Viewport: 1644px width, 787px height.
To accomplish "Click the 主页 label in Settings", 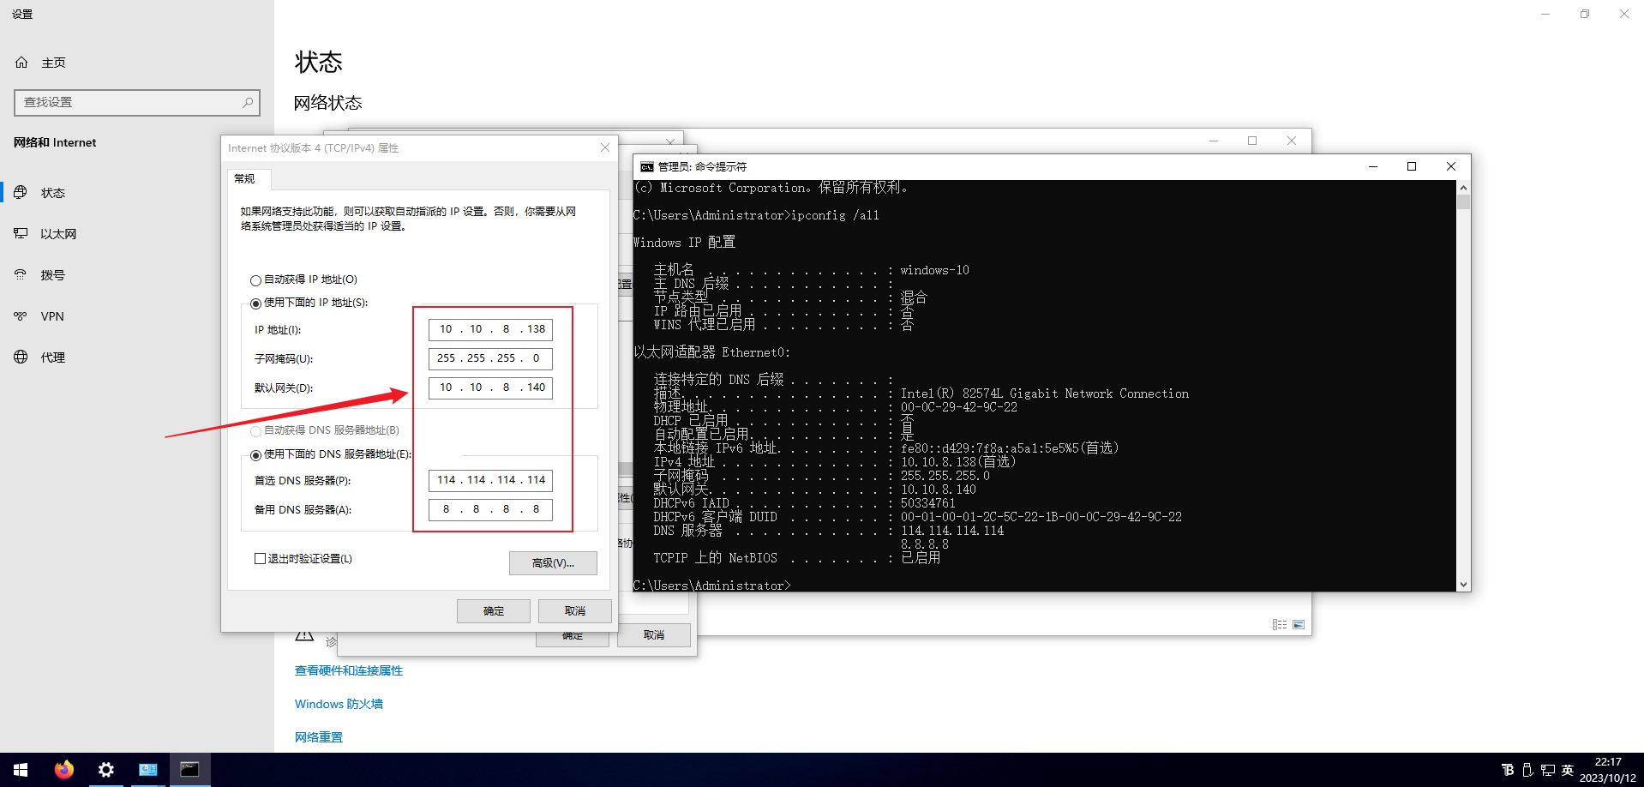I will click(x=53, y=63).
